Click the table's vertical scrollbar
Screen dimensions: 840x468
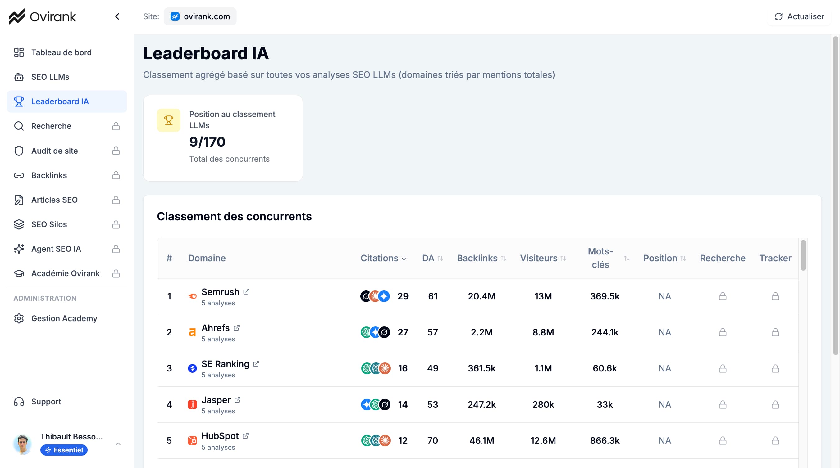(803, 256)
